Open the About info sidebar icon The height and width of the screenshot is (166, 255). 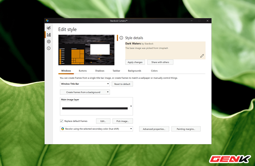[49, 48]
